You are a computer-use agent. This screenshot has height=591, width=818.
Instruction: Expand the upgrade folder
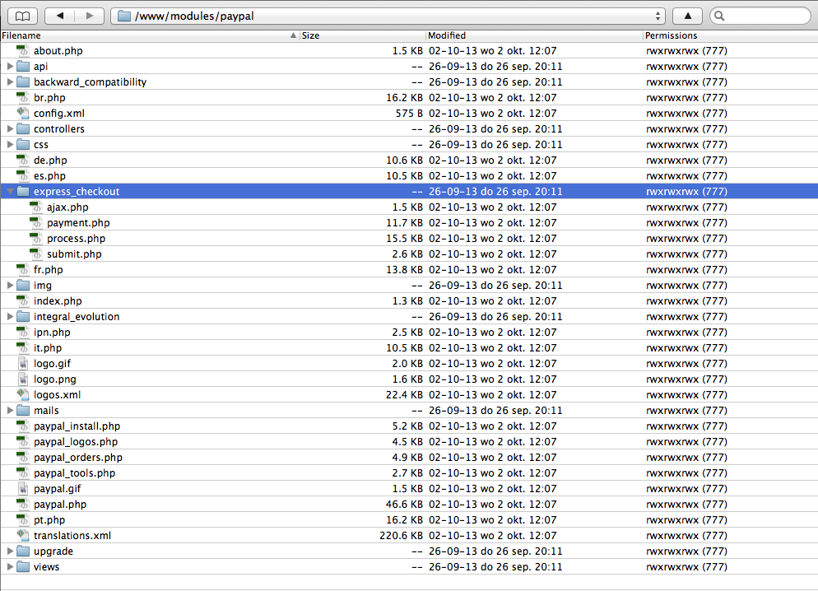coord(10,551)
